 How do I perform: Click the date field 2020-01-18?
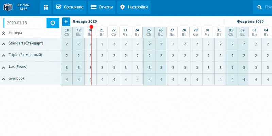(22, 23)
